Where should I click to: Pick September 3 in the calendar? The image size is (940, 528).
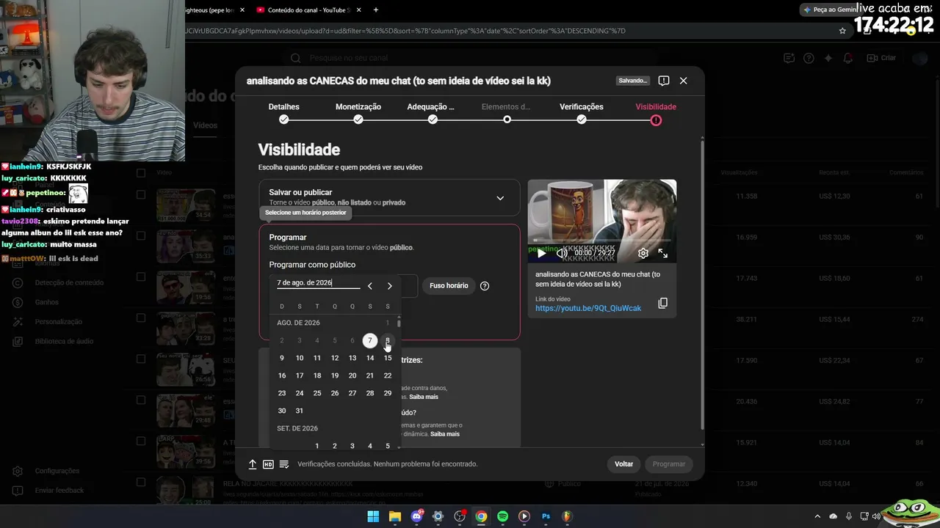(352, 446)
